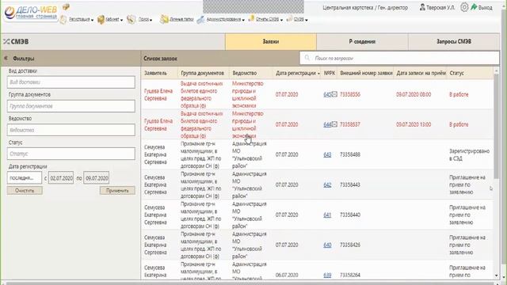
Task: Open request link 639
Action: coord(327,275)
